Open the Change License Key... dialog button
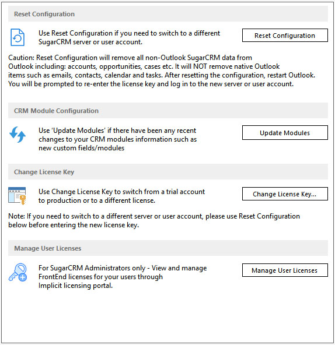This screenshot has height=345, width=335. (285, 194)
